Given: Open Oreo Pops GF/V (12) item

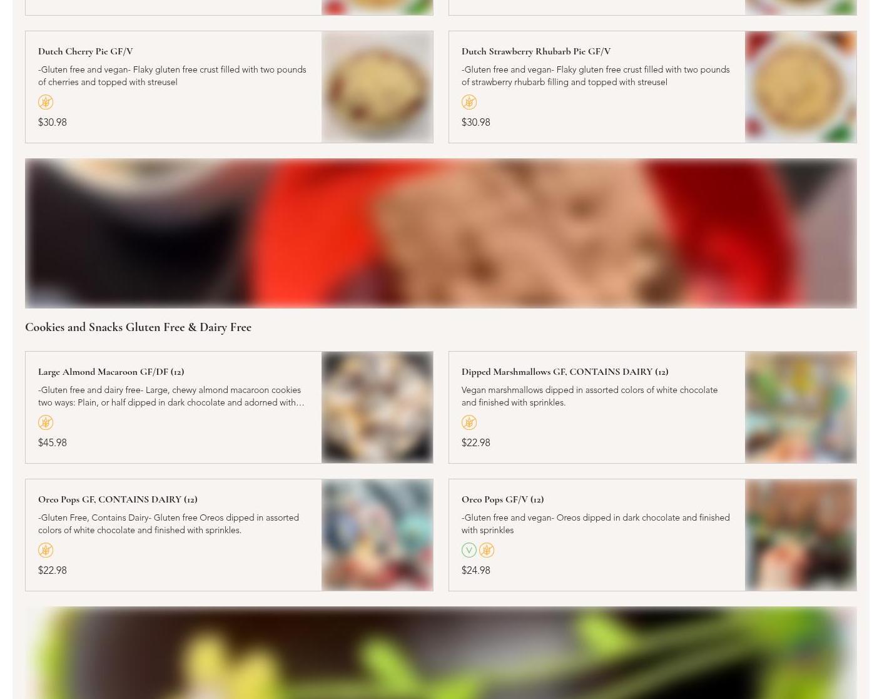Looking at the screenshot, I should [503, 499].
